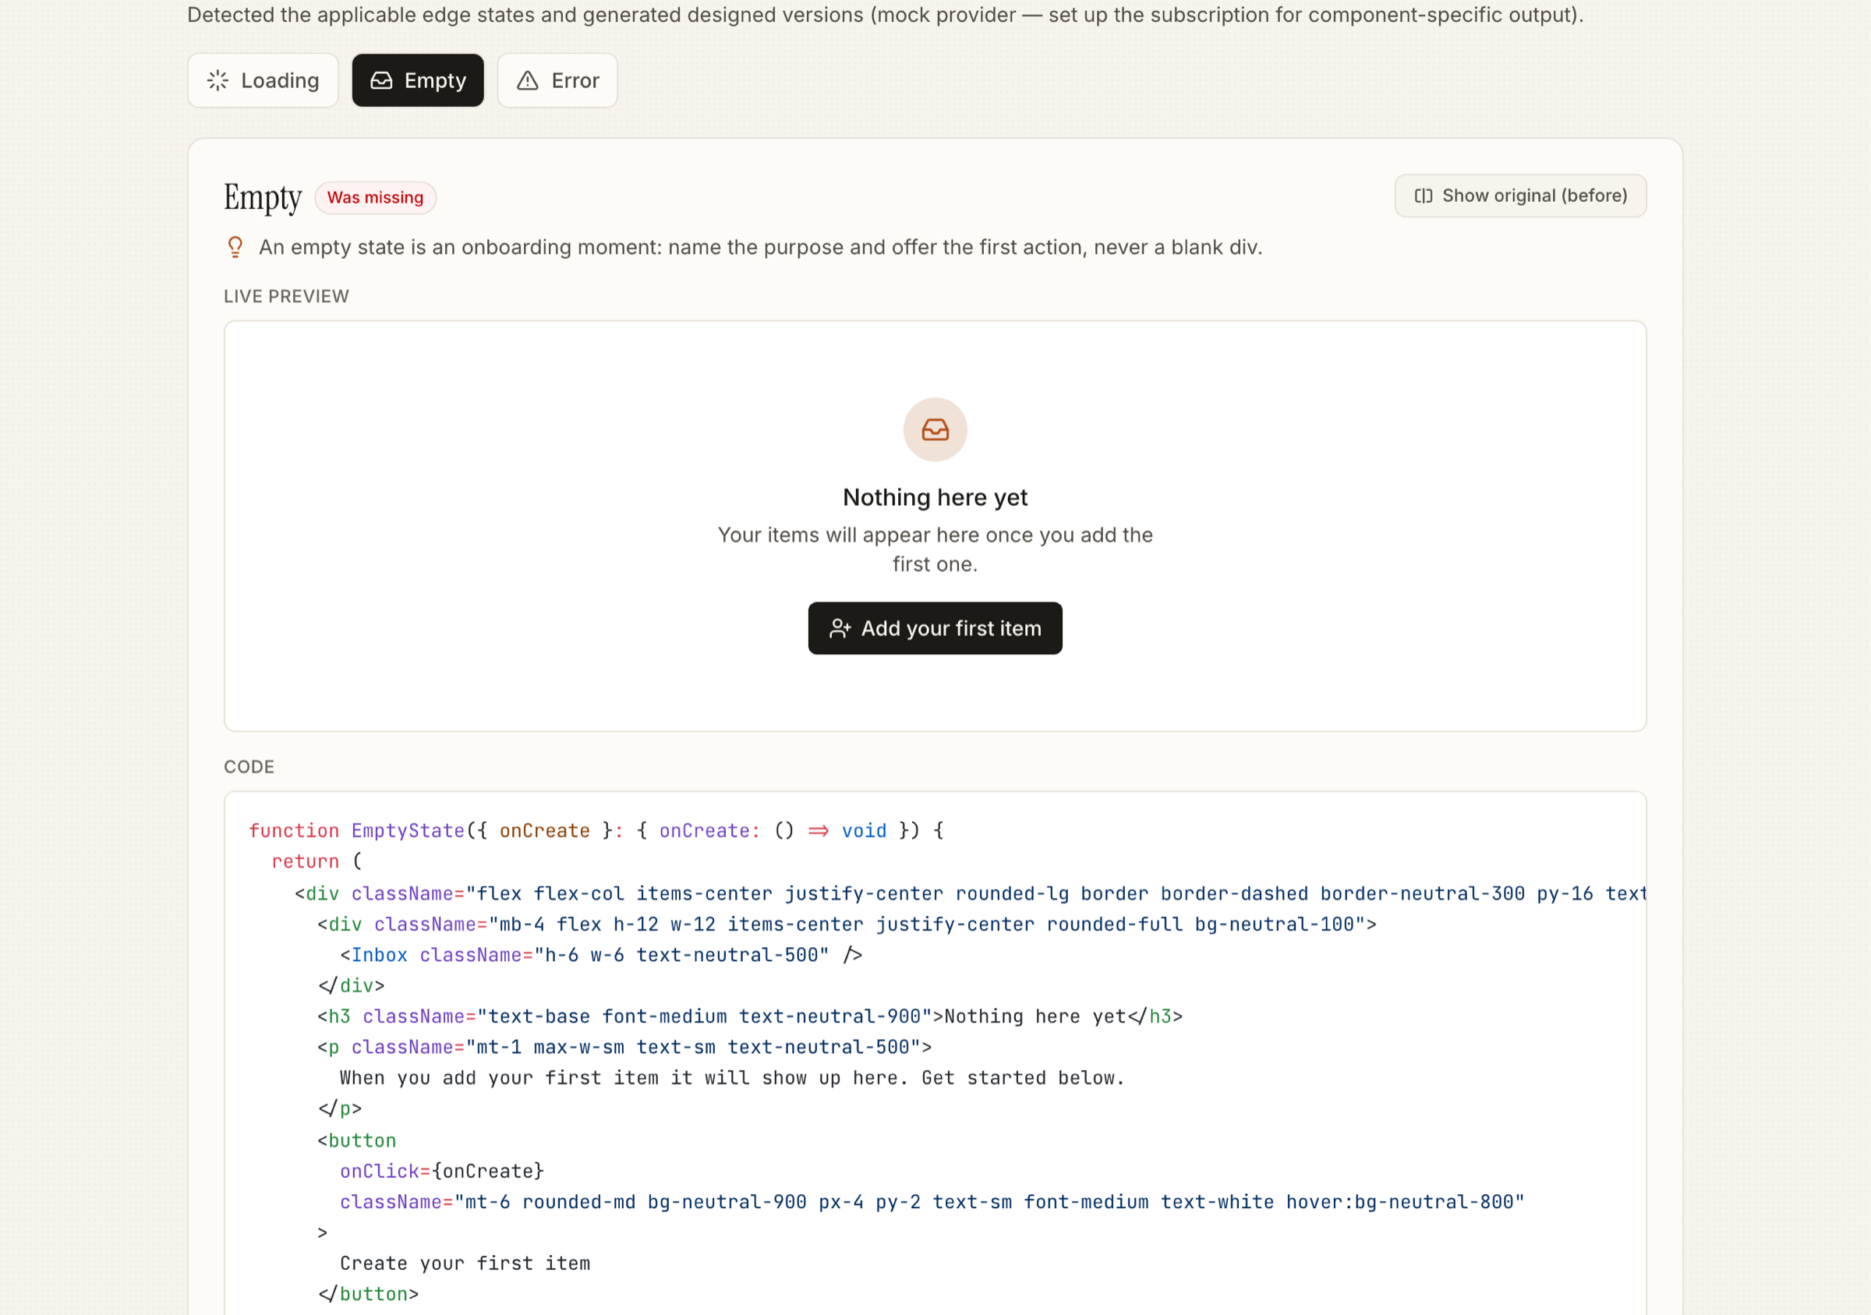Click the circular inbox icon in live preview
The width and height of the screenshot is (1871, 1315).
pyautogui.click(x=935, y=429)
